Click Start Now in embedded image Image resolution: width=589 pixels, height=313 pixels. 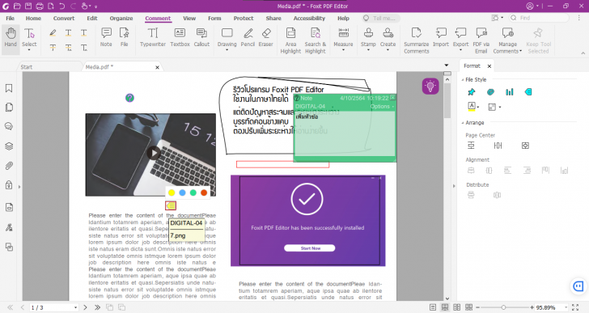310,248
